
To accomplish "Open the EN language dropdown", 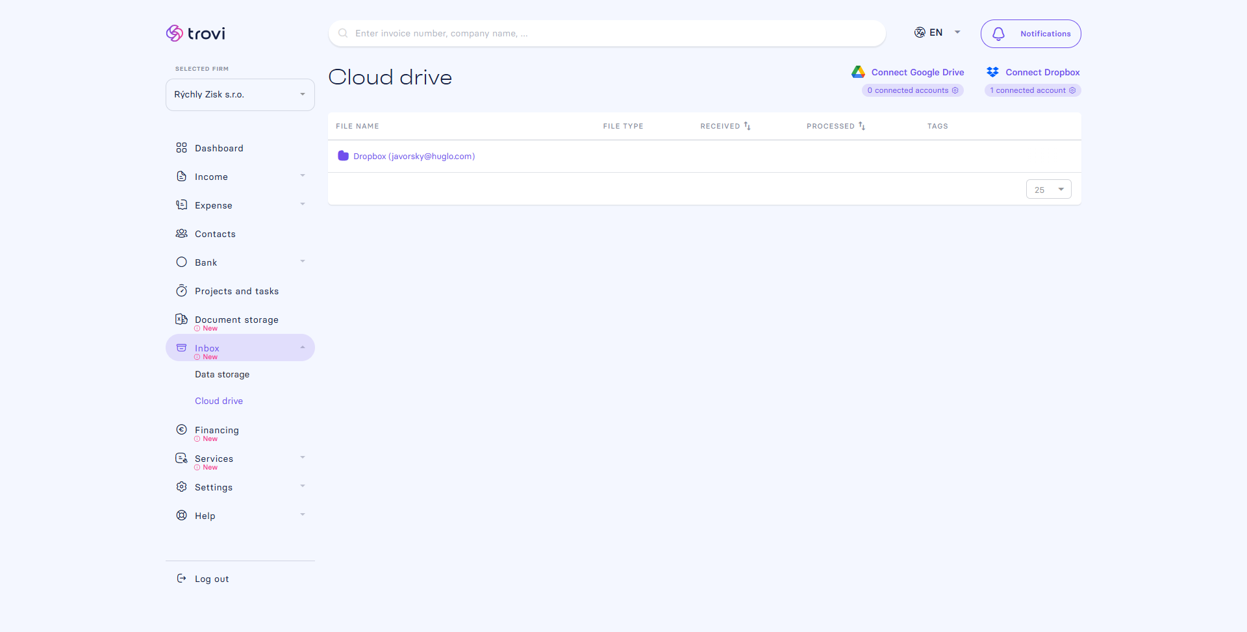I will tap(937, 32).
